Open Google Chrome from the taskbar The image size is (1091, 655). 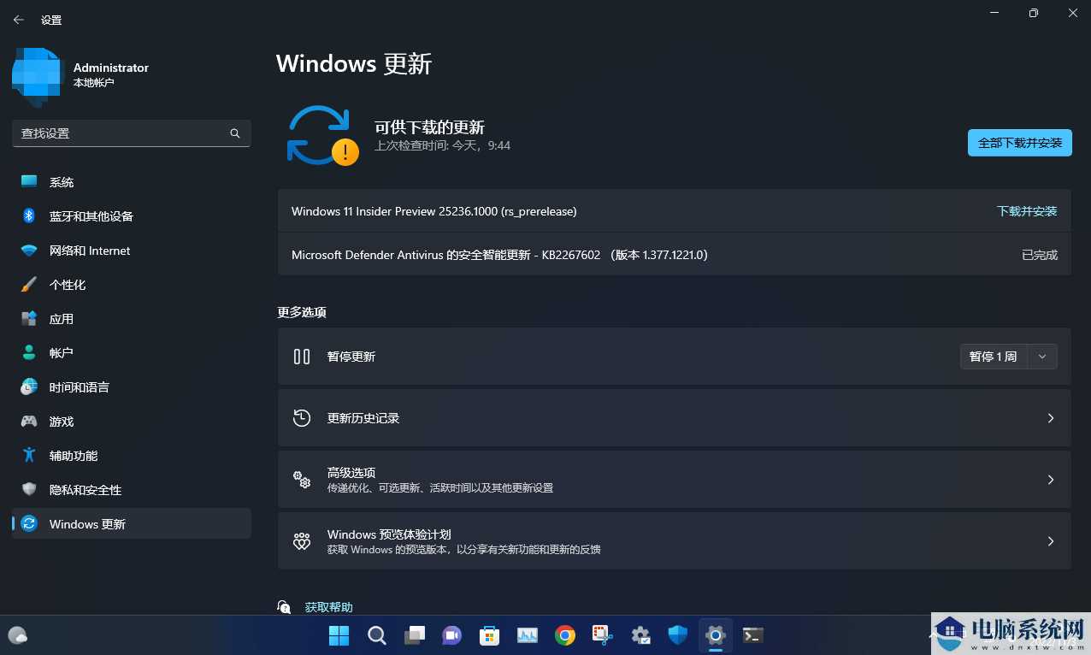point(565,635)
